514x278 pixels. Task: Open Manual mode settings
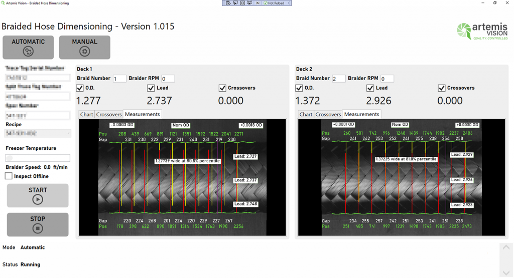84,47
